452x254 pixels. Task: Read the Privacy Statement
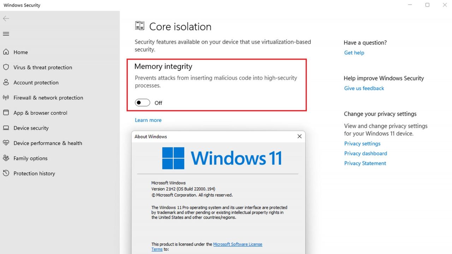click(x=365, y=163)
